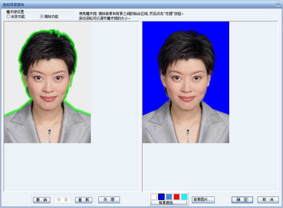Open the 背景图片 background image picker
The width and height of the screenshot is (283, 208).
[x=203, y=199]
